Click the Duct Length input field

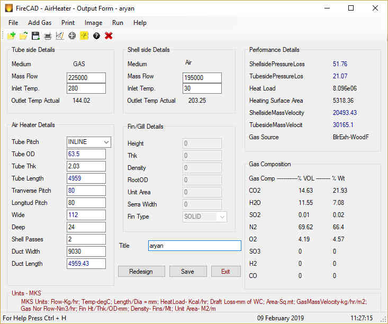click(x=86, y=264)
